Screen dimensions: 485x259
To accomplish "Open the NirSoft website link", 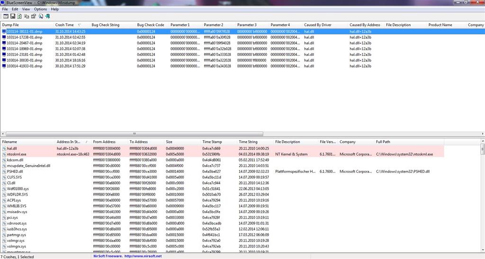I will coord(143,256).
